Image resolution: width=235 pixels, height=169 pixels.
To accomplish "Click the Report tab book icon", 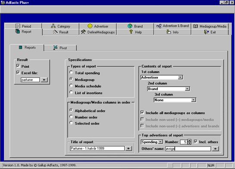I will (18, 31).
